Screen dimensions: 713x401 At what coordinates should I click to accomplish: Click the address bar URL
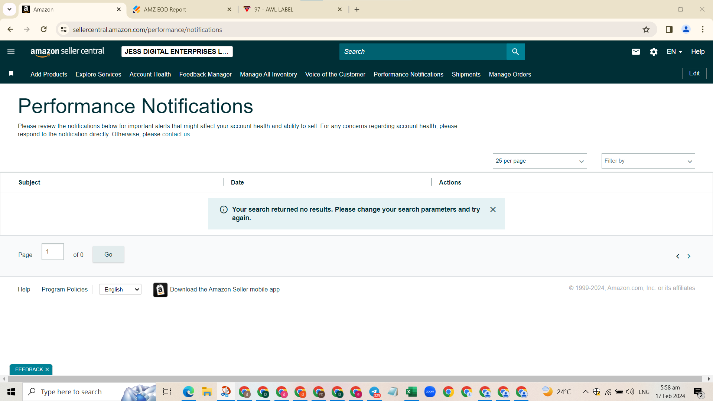147,29
